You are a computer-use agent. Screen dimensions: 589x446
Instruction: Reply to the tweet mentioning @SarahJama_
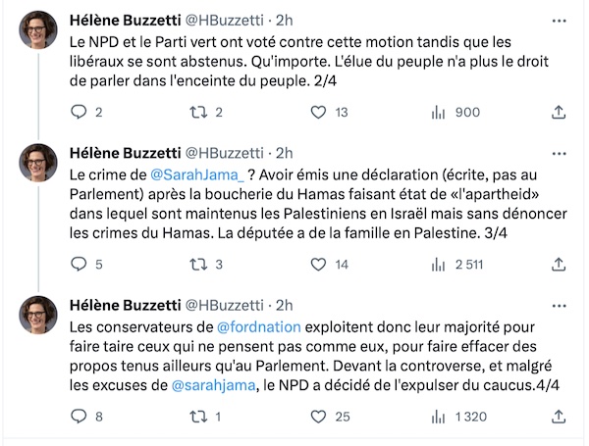coord(80,264)
